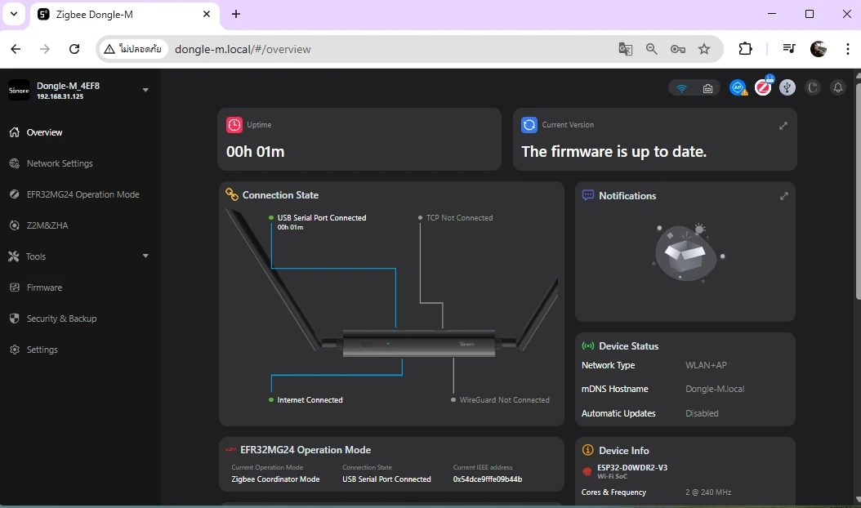Reload the page with the refresh button
This screenshot has width=861, height=508.
pos(74,49)
